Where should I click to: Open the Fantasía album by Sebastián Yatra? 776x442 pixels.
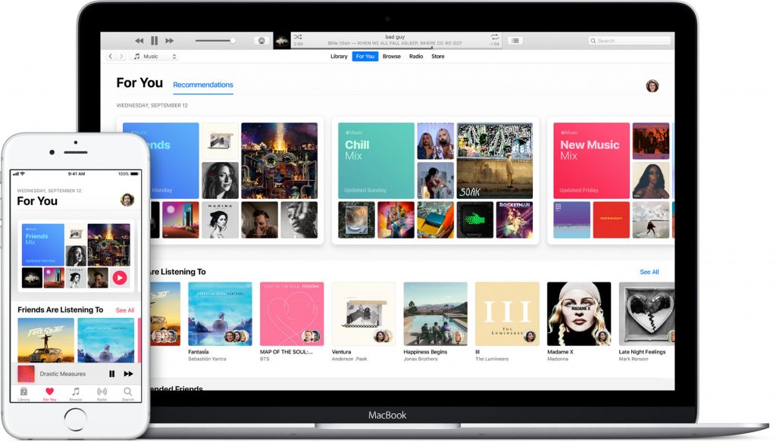click(x=221, y=314)
